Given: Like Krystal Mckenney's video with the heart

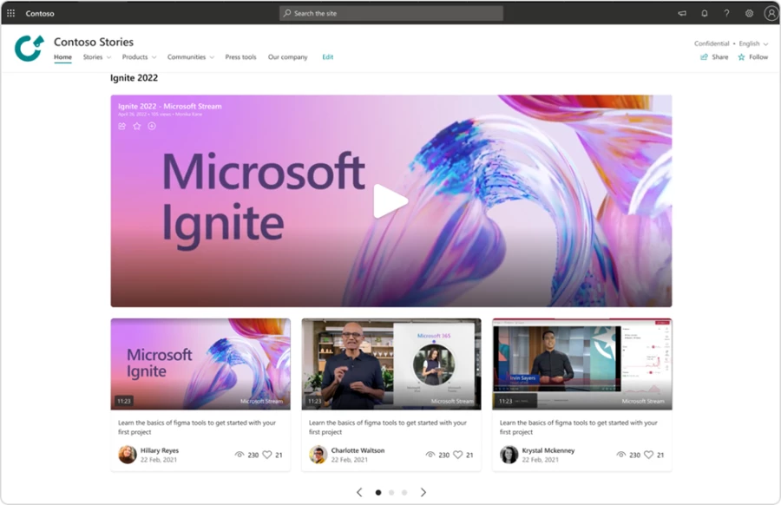Looking at the screenshot, I should point(647,454).
